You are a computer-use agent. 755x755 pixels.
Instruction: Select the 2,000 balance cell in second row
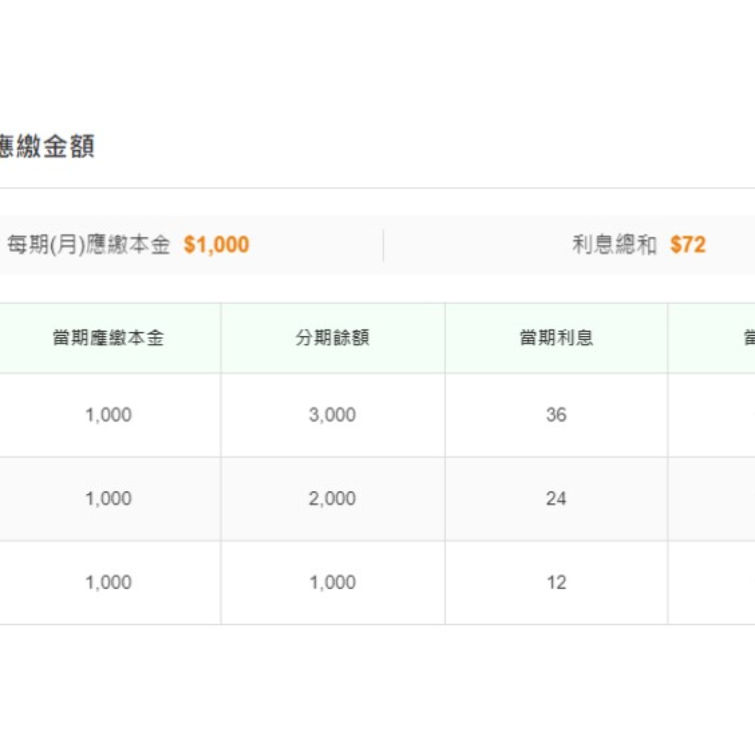(332, 498)
